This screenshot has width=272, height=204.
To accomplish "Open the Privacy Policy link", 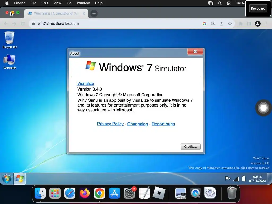I will 110,124.
